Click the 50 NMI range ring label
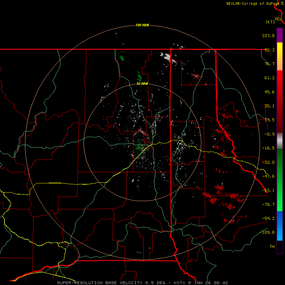This screenshot has width=285, height=285. 142,84
